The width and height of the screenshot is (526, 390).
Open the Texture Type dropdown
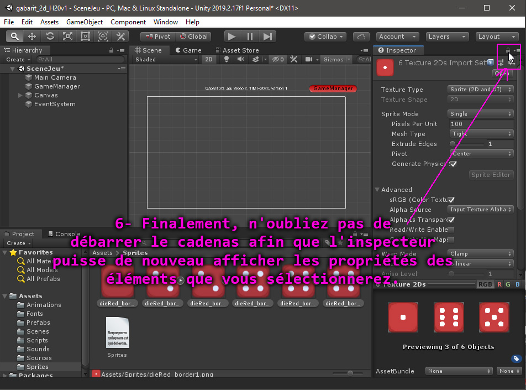pyautogui.click(x=480, y=90)
